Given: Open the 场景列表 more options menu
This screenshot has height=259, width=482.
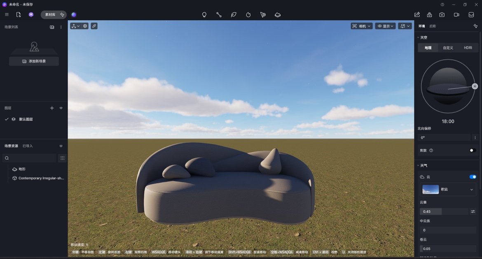Looking at the screenshot, I should (61, 27).
